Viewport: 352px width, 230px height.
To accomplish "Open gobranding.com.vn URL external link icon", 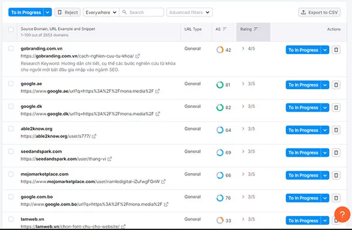I will [x=138, y=56].
